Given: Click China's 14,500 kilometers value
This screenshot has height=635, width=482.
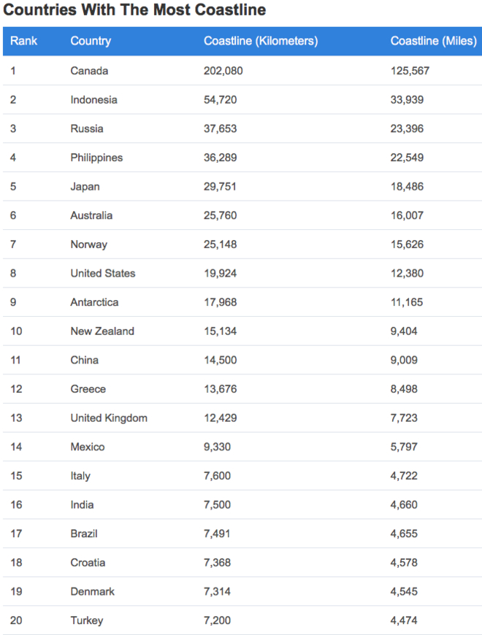Looking at the screenshot, I should point(221,360).
